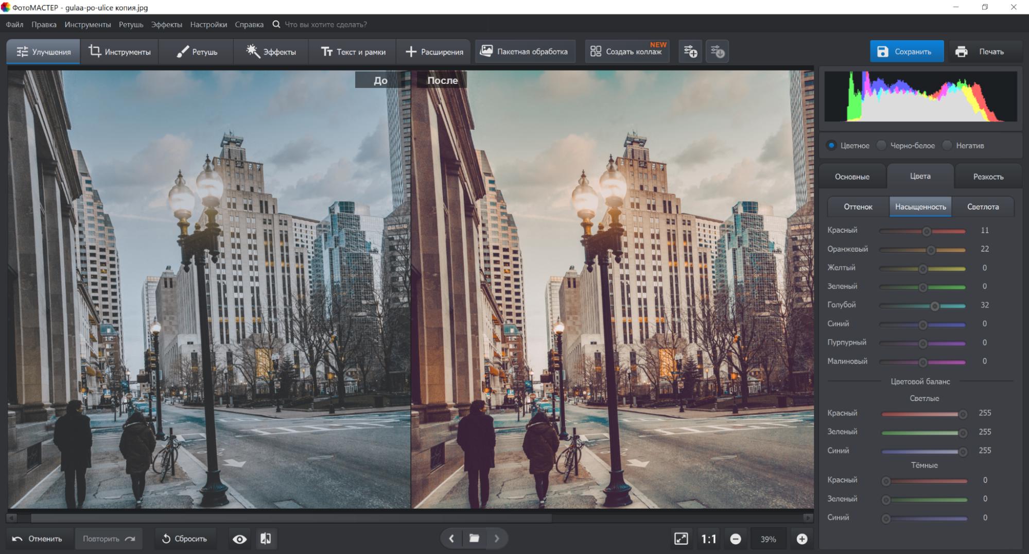Viewport: 1029px width, 554px height.
Task: Switch to the Резкость tab
Action: (x=988, y=177)
